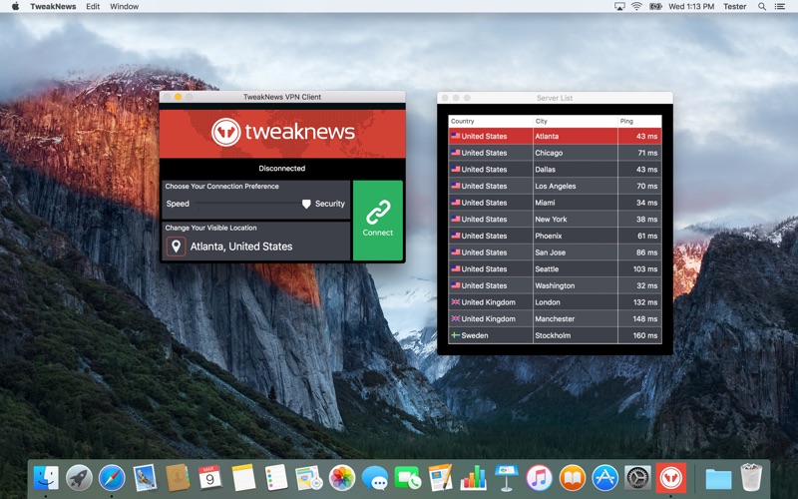Image resolution: width=798 pixels, height=499 pixels.
Task: Select Manchester server row
Action: pyautogui.click(x=555, y=318)
